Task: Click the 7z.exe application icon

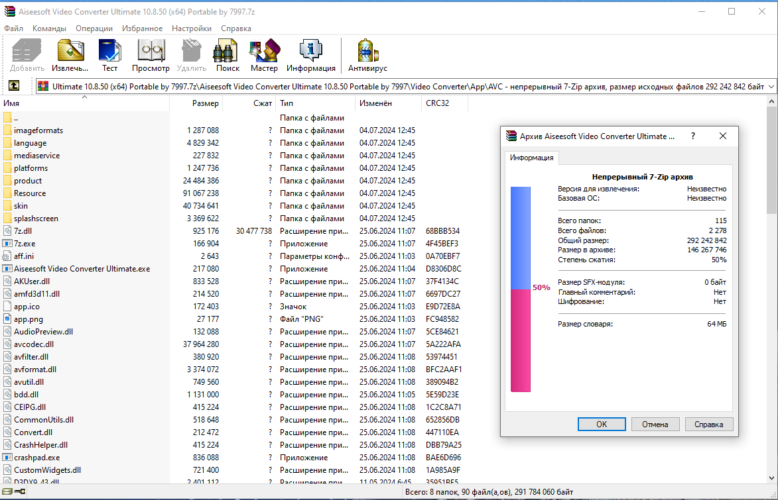Action: click(7, 243)
